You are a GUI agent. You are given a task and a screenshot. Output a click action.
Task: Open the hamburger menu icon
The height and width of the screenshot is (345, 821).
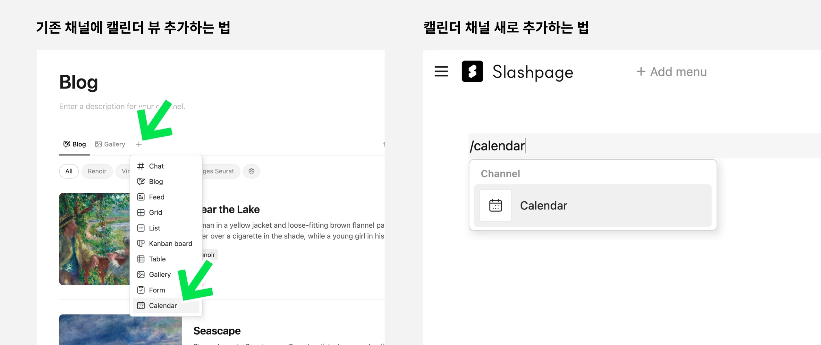click(441, 71)
